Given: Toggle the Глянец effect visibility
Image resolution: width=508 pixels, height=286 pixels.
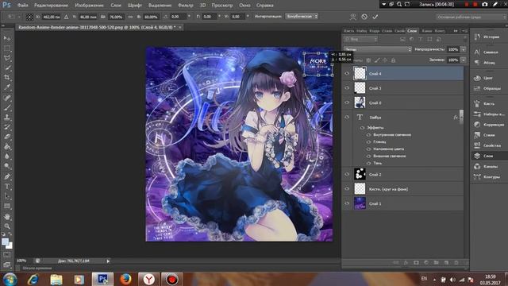Looking at the screenshot, I should pos(368,141).
